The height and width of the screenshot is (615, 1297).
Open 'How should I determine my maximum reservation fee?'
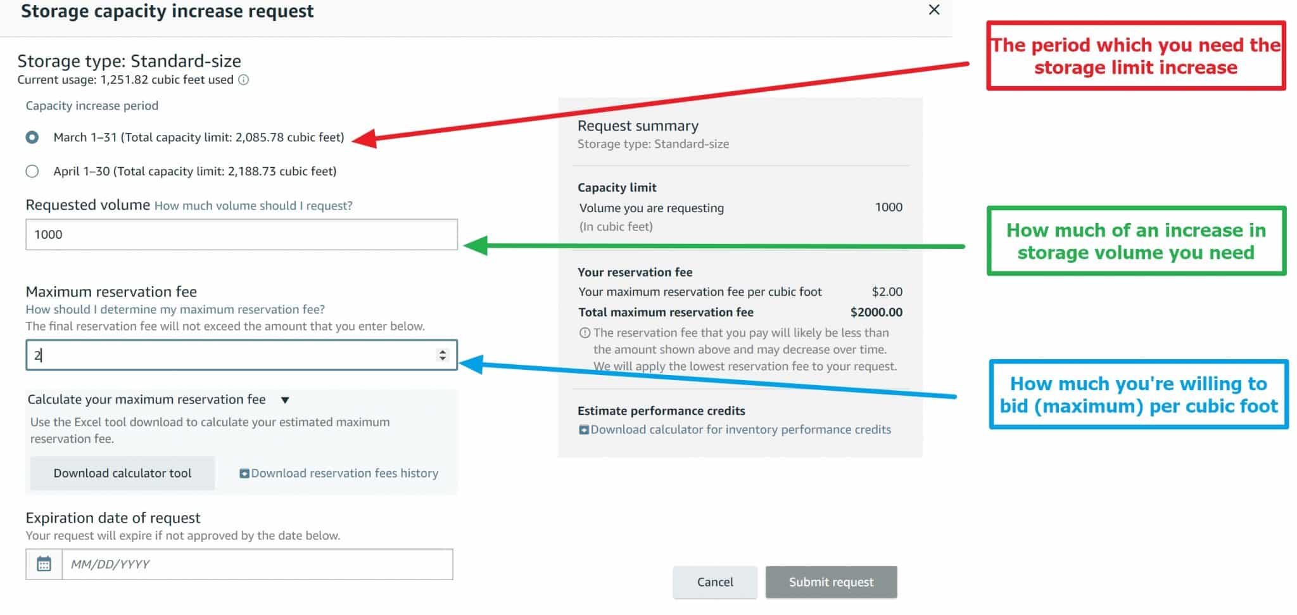tap(175, 309)
